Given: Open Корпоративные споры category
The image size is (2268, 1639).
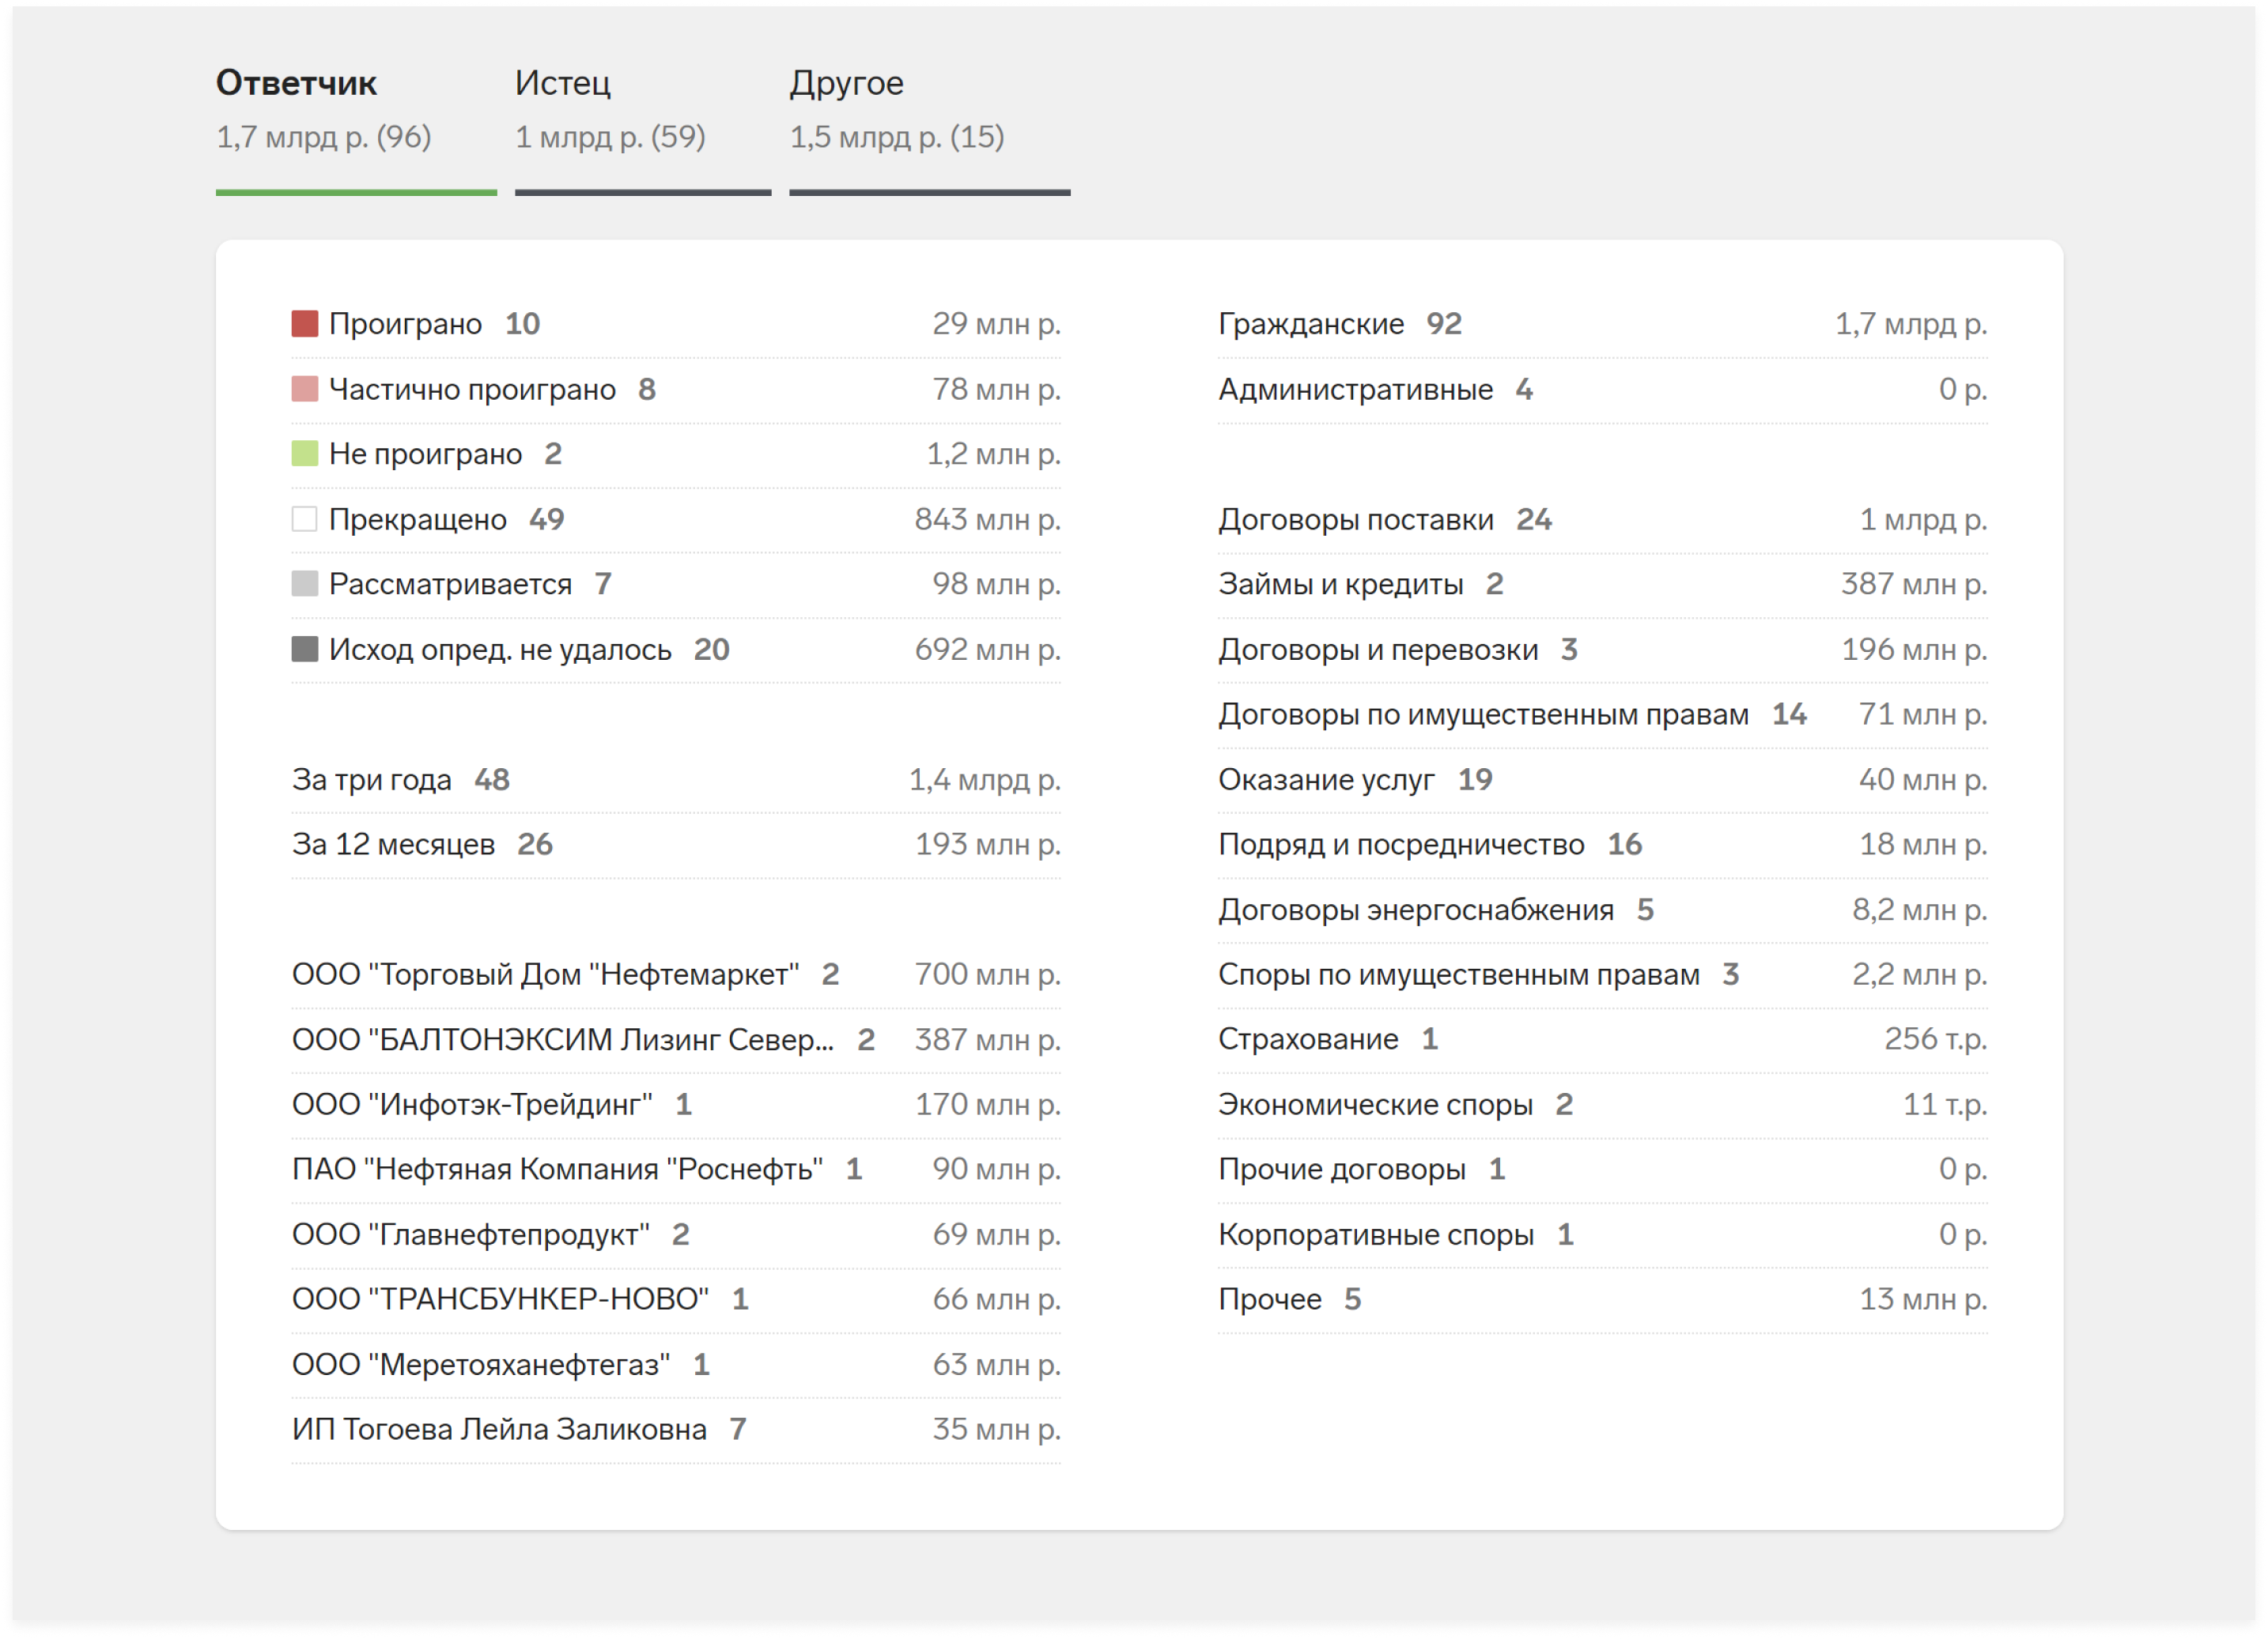Looking at the screenshot, I should [1376, 1234].
